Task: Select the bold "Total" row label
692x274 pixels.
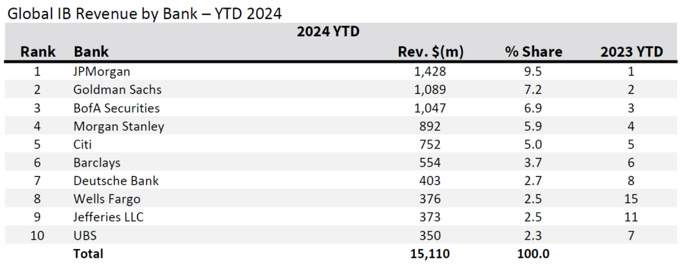Action: click(x=89, y=254)
